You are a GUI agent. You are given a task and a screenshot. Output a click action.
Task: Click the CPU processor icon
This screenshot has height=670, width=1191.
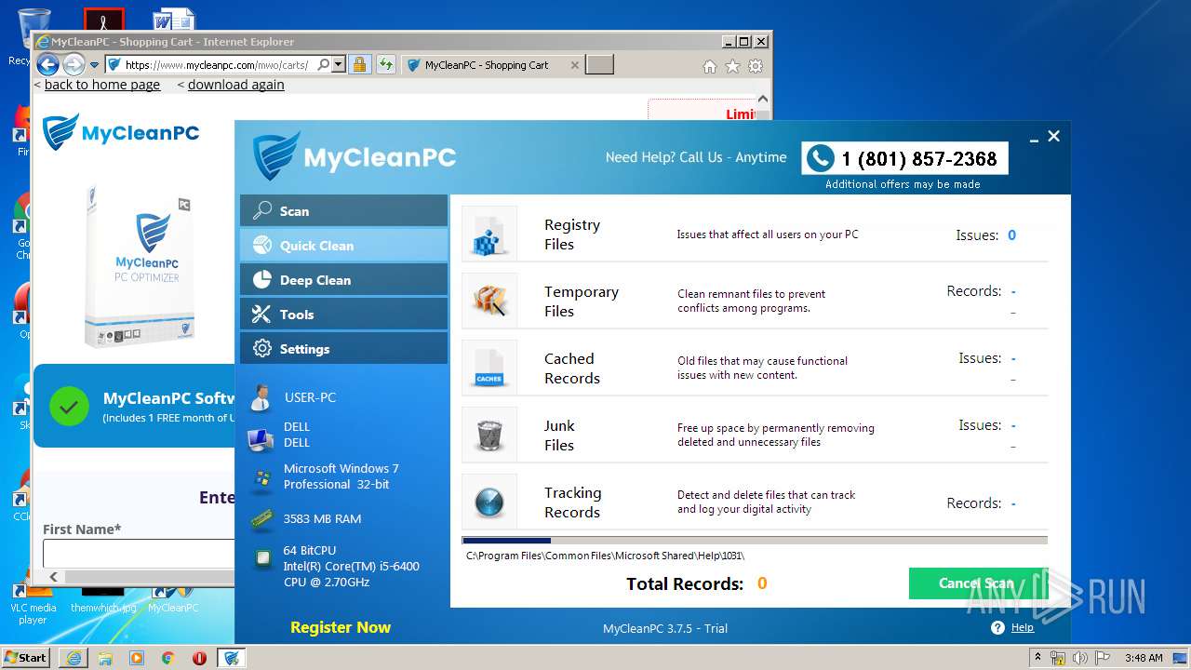(x=263, y=558)
